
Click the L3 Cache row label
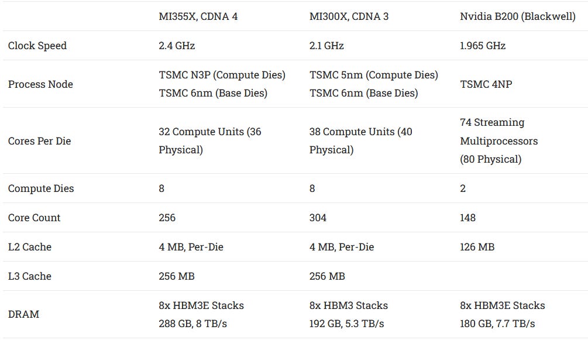(30, 276)
